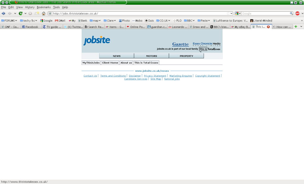
Task: Open the File menu
Action: pos(4,7)
